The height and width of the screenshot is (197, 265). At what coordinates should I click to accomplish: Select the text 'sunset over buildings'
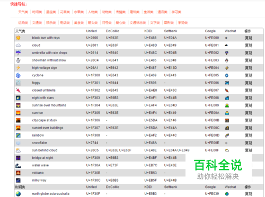coord(48,128)
